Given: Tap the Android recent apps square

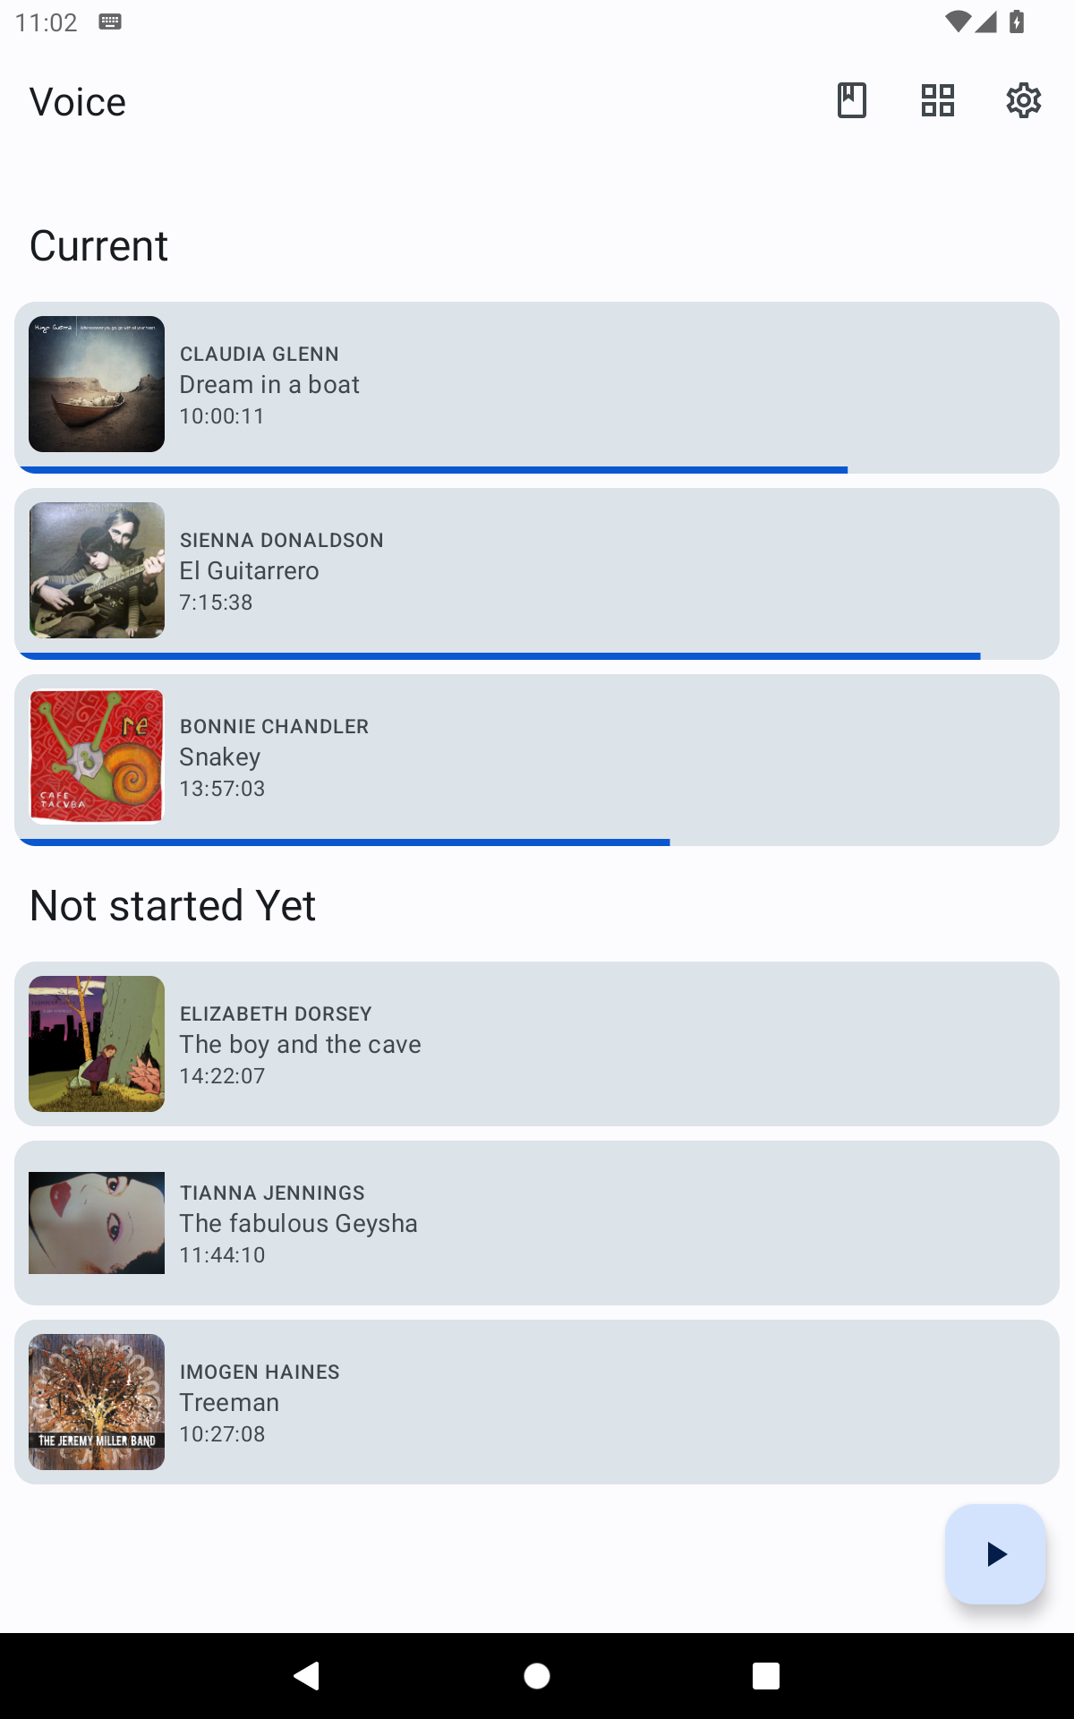Looking at the screenshot, I should point(766,1675).
